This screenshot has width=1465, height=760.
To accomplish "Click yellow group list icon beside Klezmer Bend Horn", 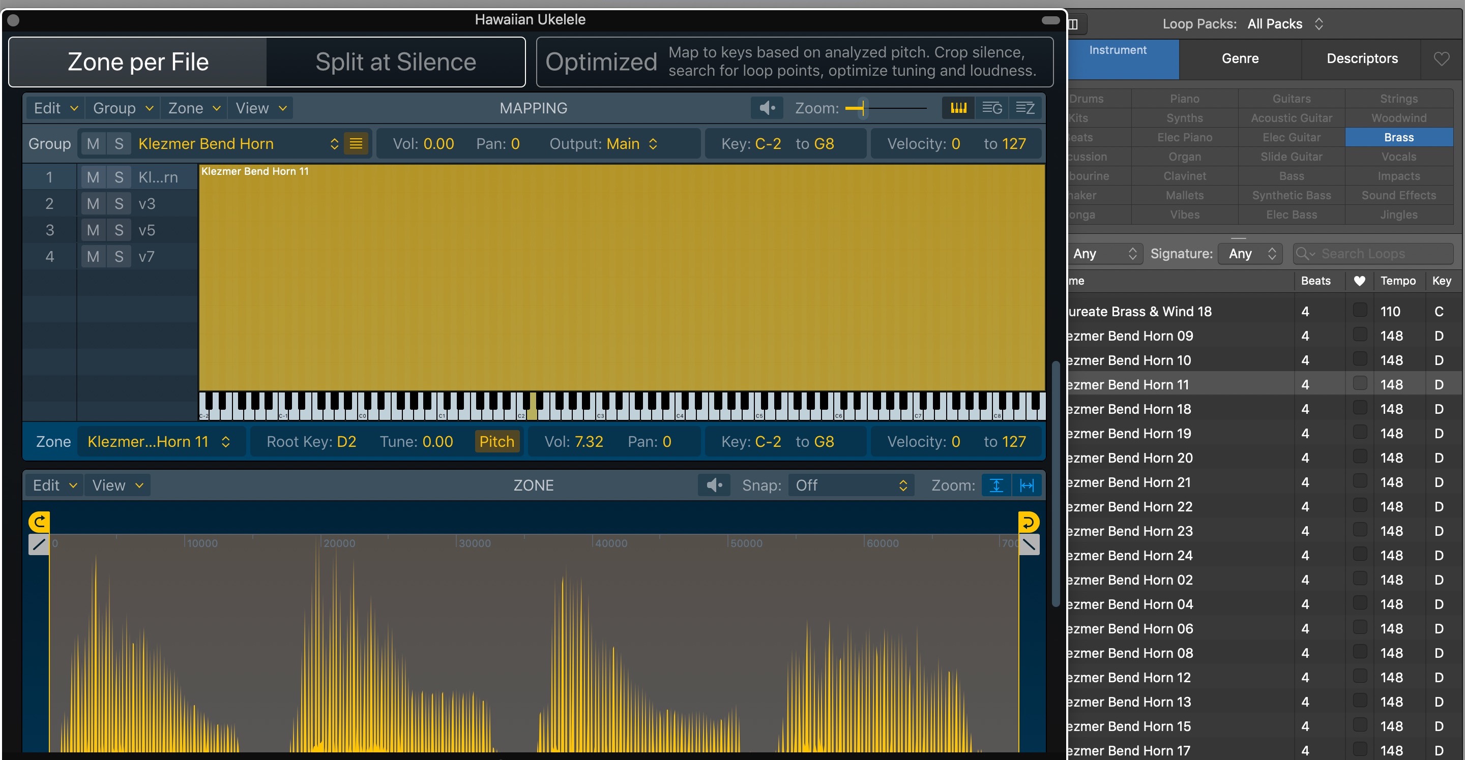I will (356, 144).
